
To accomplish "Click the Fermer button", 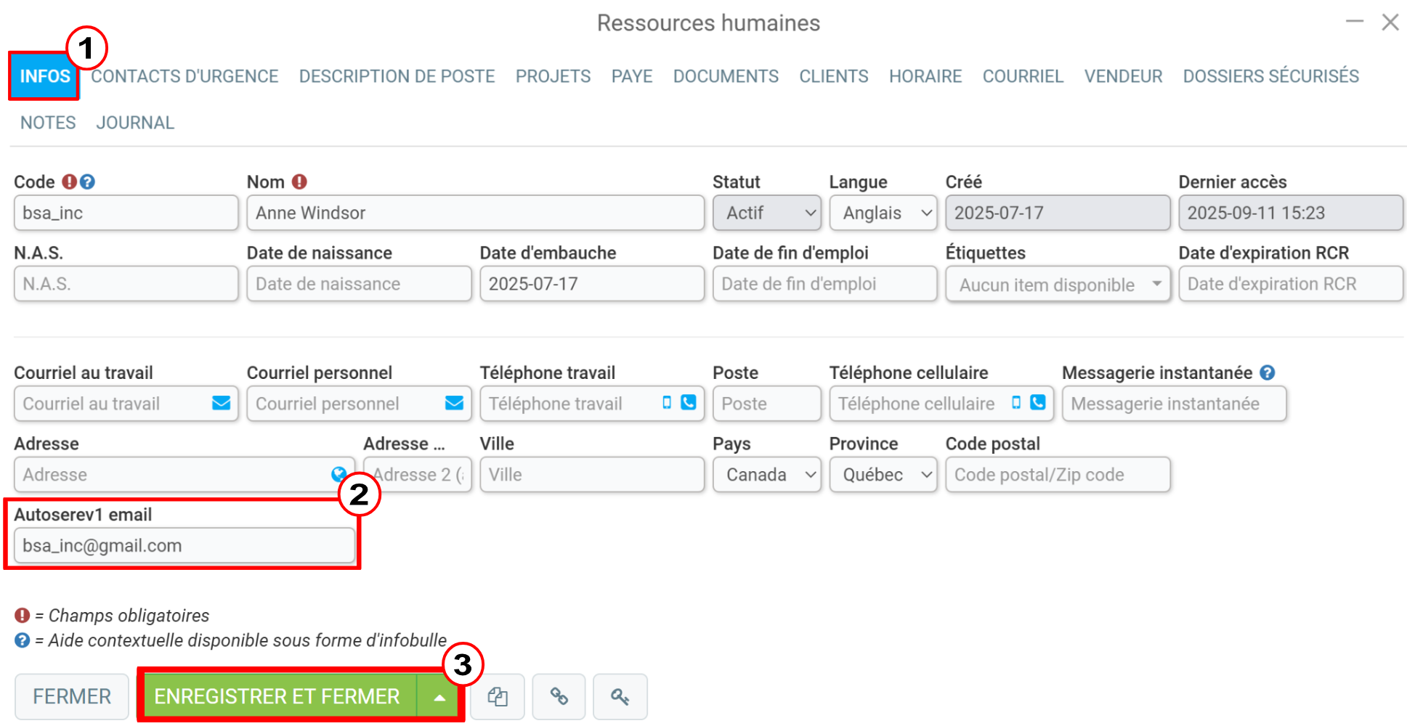I will [72, 697].
